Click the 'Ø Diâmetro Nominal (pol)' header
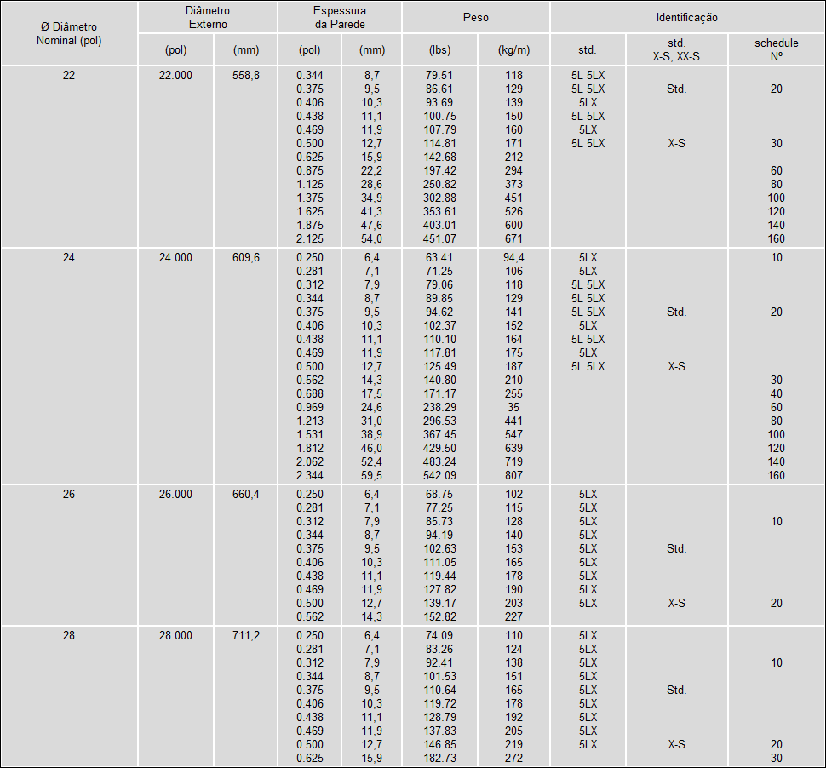826x768 pixels. click(69, 34)
